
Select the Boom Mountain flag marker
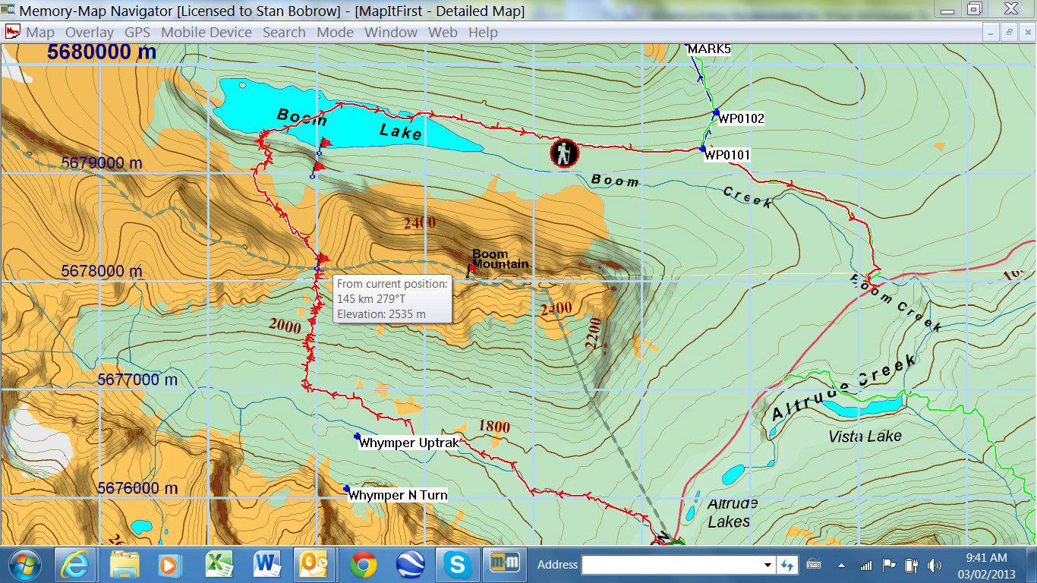coord(471,267)
